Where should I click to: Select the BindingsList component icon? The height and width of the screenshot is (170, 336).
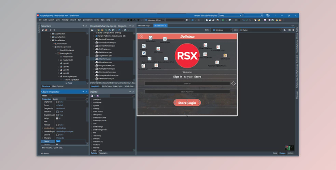pyautogui.click(x=143, y=66)
